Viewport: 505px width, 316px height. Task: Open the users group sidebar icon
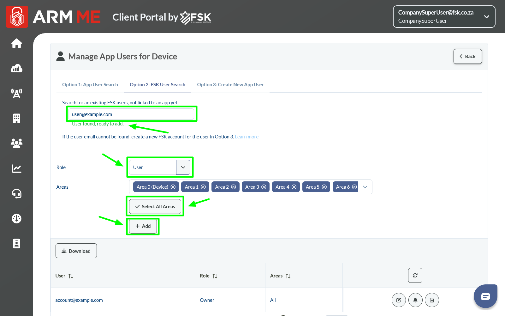click(x=16, y=143)
